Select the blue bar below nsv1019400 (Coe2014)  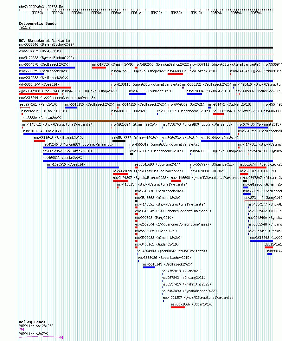[x=237, y=141]
